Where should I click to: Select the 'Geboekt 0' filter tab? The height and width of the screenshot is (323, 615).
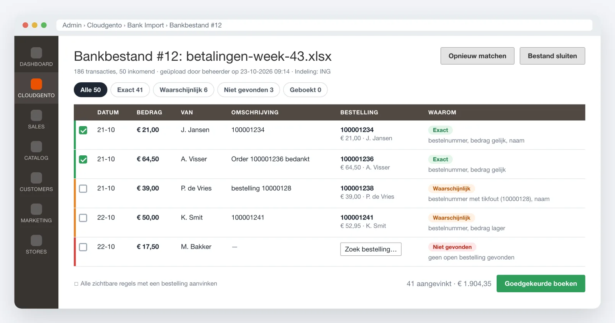[x=305, y=90]
